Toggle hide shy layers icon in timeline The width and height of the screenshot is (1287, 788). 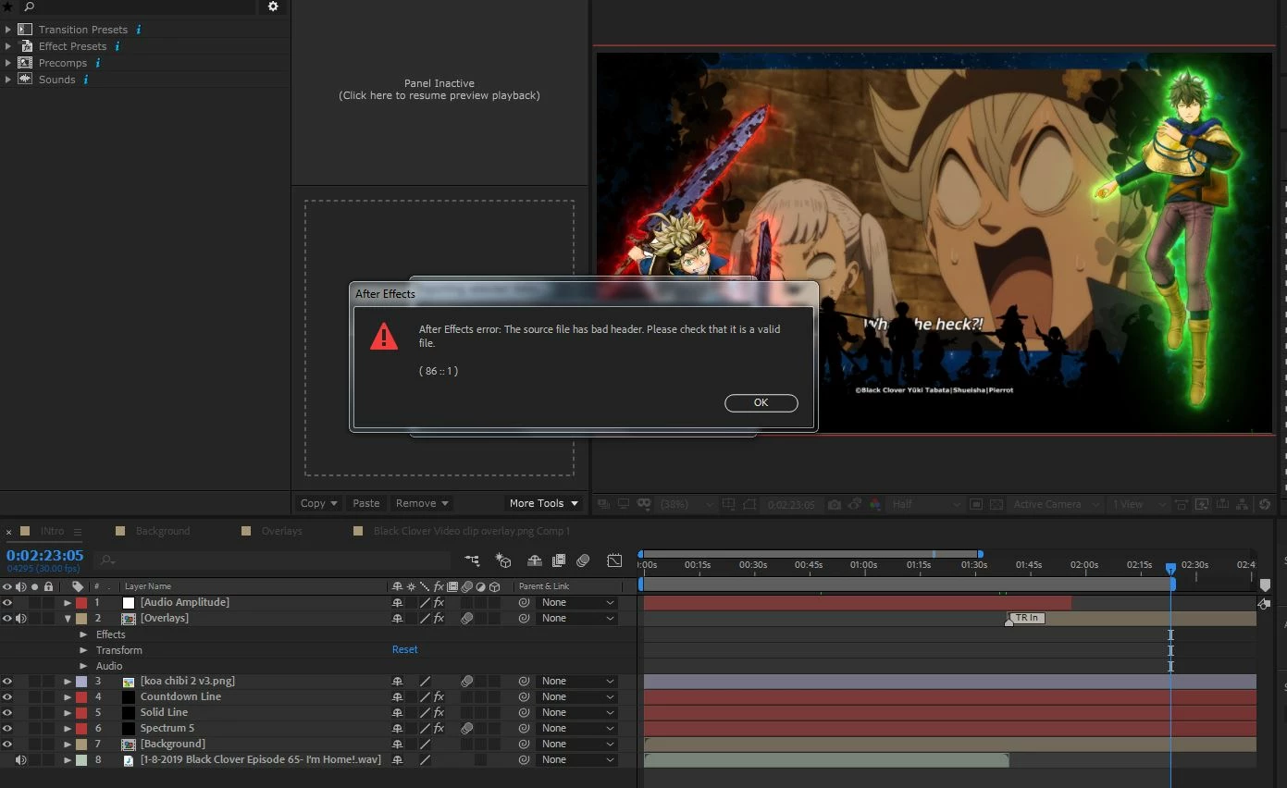tap(534, 560)
